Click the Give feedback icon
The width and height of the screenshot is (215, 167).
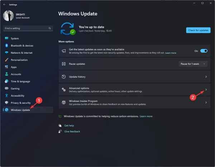(x=60, y=131)
